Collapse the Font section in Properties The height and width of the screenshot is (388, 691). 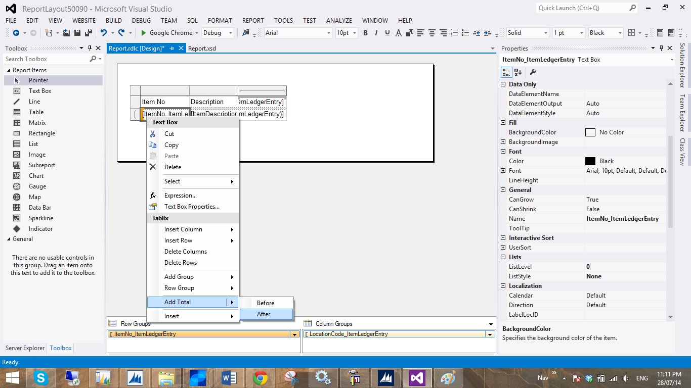[503, 152]
